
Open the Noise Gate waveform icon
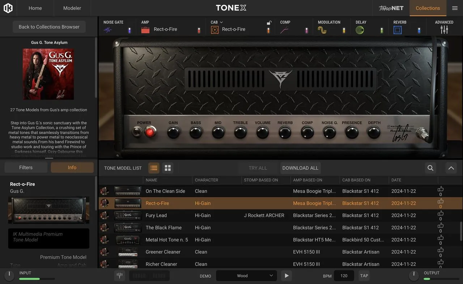tap(107, 30)
